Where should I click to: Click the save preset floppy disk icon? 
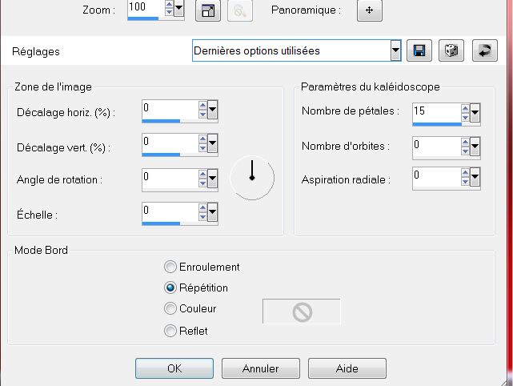(x=419, y=50)
